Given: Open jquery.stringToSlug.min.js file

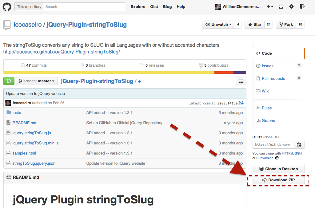Looking at the screenshot, I should point(35,143).
